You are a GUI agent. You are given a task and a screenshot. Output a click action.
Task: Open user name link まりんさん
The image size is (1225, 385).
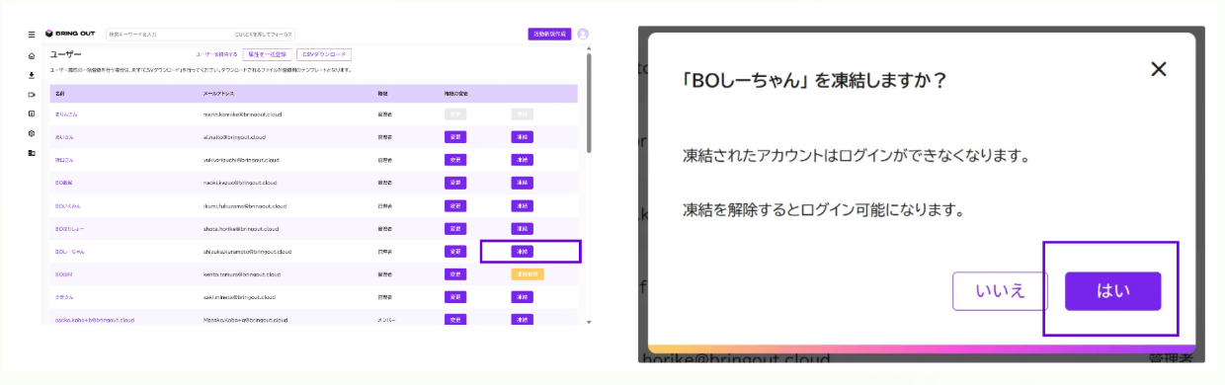[66, 114]
